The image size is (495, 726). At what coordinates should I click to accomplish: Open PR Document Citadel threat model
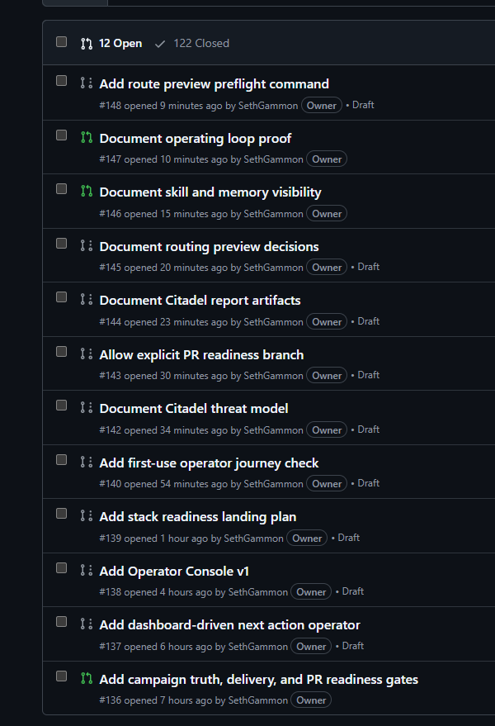194,409
